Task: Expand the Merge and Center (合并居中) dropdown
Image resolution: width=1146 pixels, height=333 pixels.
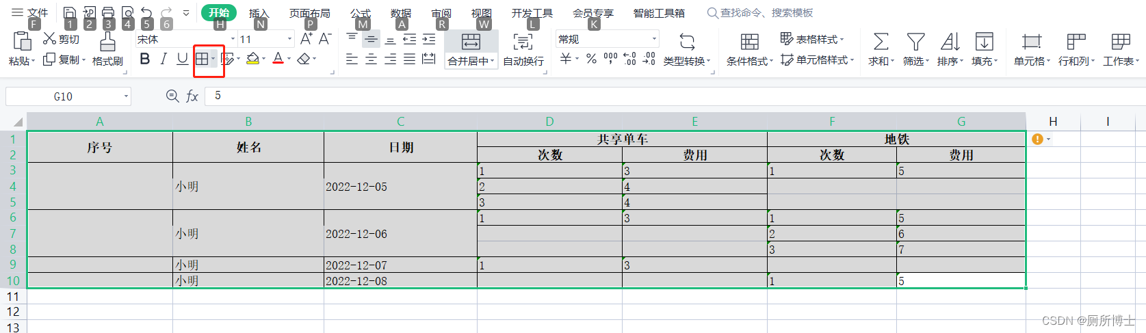Action: click(492, 61)
